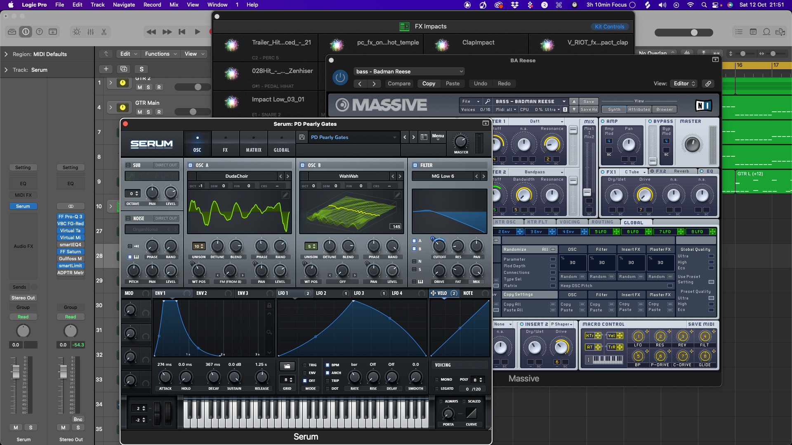Click the link icon in BA Reese window
Screen dimensions: 792x445
pos(708,84)
